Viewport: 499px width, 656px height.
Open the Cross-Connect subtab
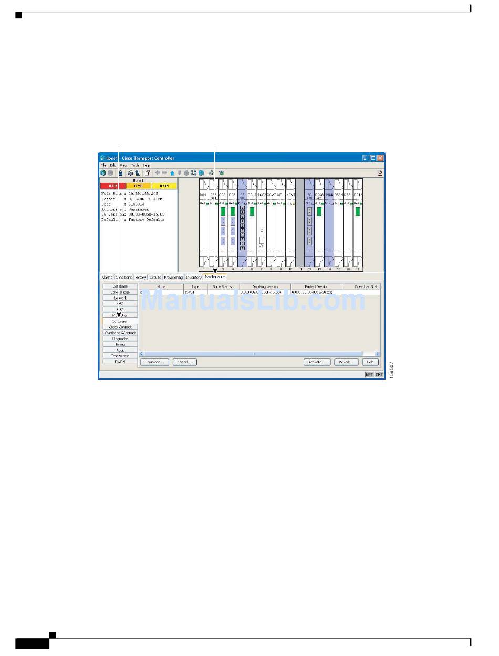(x=120, y=327)
